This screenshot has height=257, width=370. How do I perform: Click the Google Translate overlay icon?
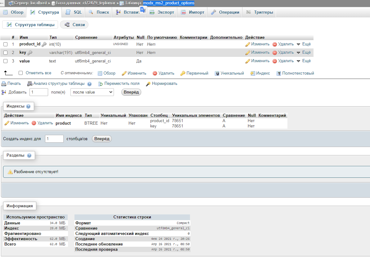pos(143,10)
